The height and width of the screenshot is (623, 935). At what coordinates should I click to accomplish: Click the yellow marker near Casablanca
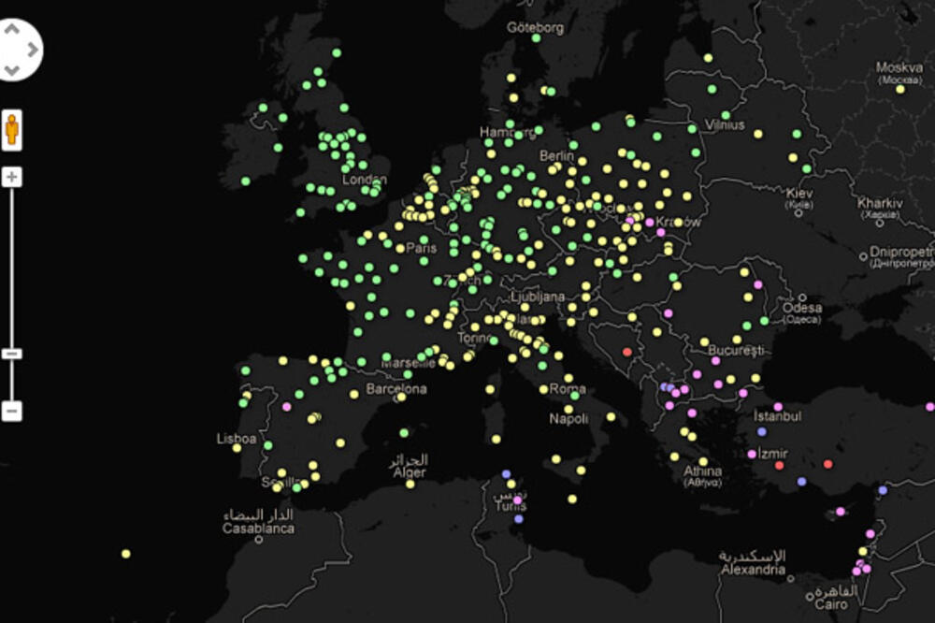128,552
